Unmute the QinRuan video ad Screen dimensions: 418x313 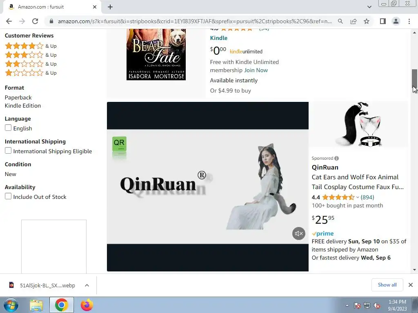tap(298, 234)
